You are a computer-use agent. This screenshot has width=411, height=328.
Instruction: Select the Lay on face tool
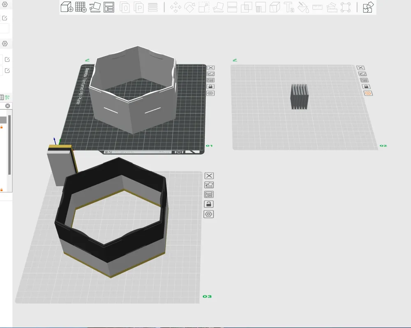(x=218, y=7)
